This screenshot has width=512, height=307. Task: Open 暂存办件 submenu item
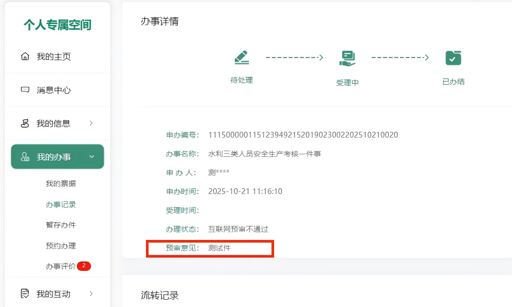[61, 225]
